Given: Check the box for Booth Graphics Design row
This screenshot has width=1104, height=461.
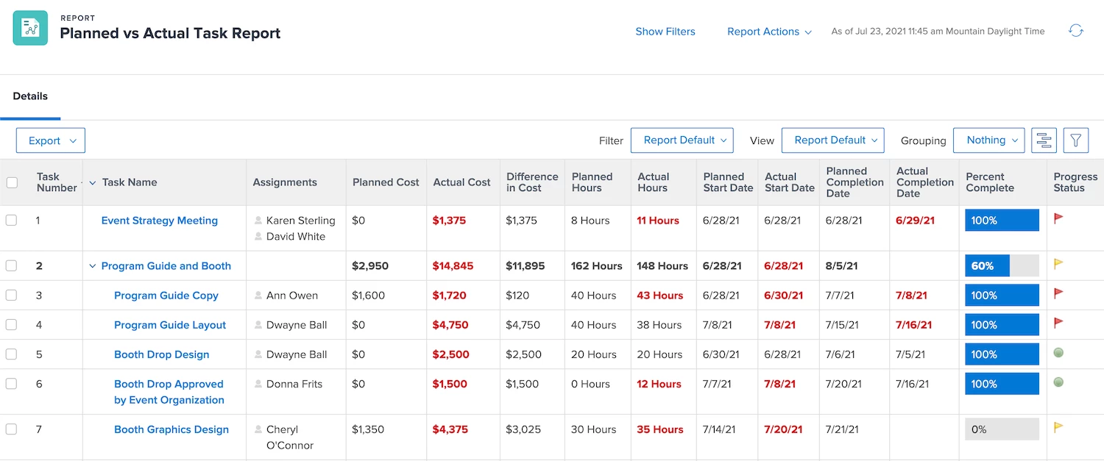Looking at the screenshot, I should [12, 429].
